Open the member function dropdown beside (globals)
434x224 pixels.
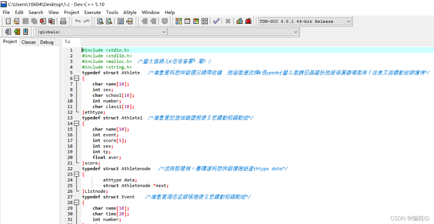[295, 32]
